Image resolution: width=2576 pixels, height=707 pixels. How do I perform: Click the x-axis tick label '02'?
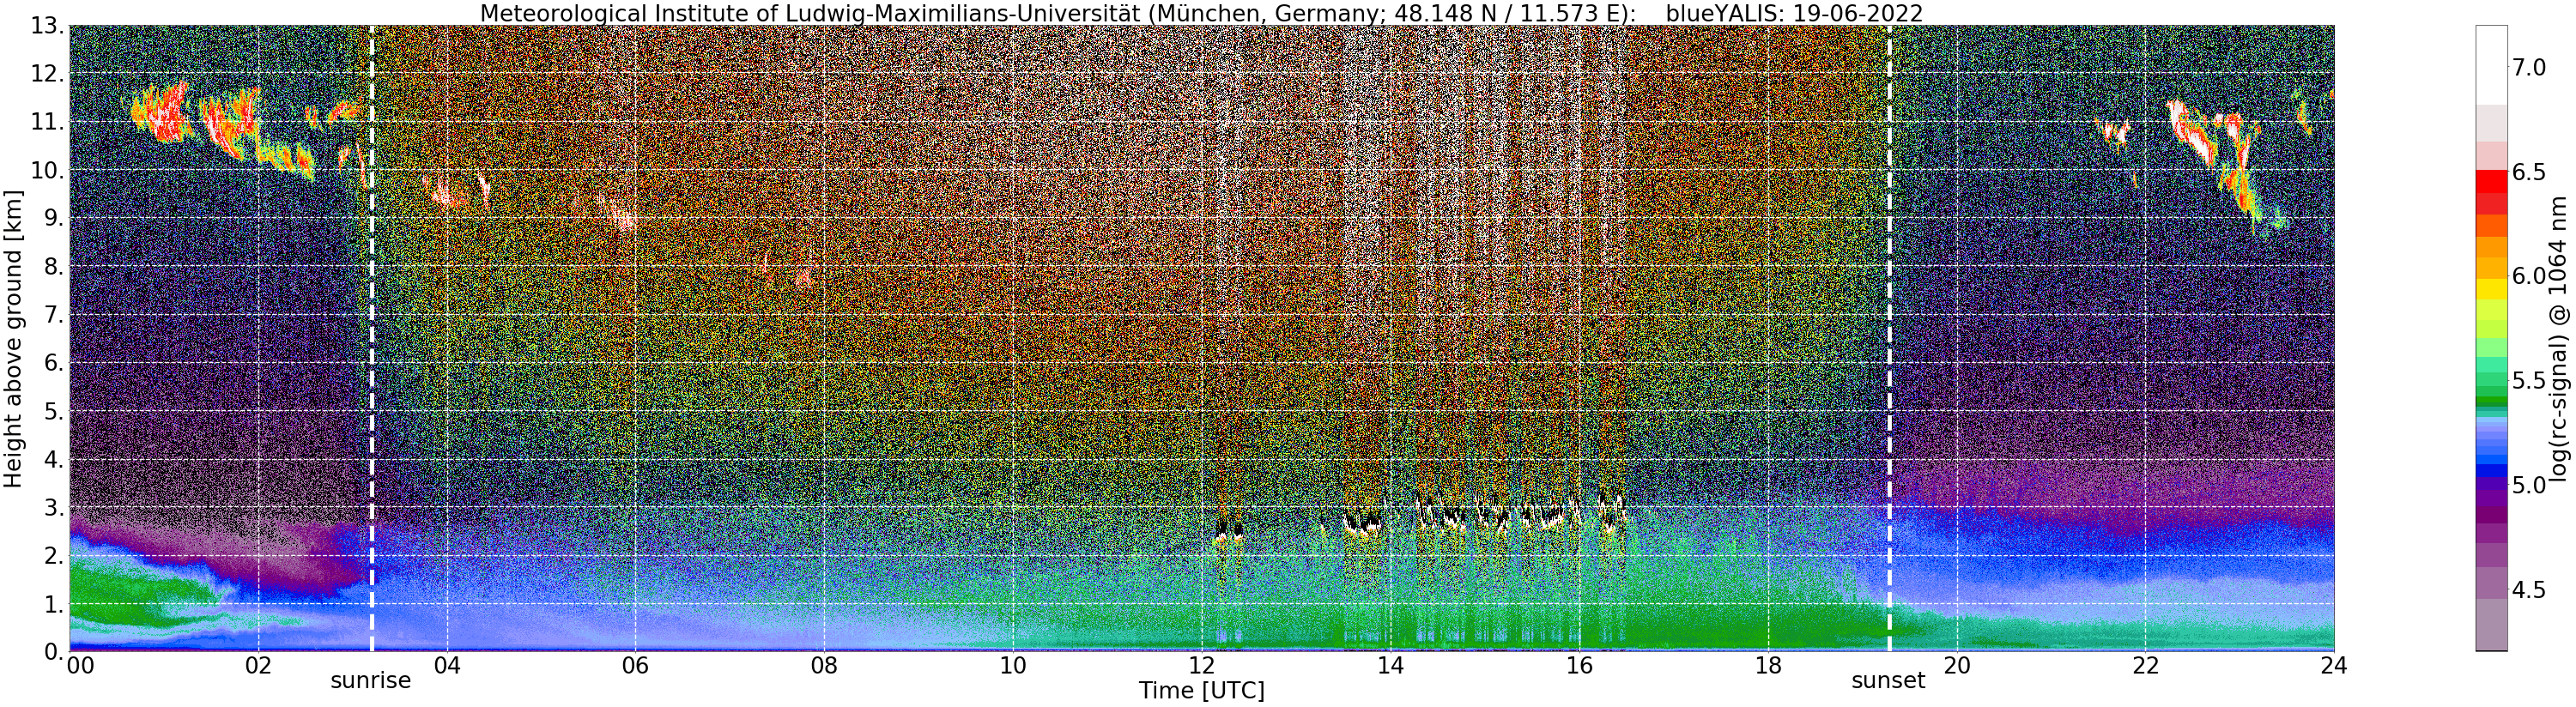click(258, 666)
